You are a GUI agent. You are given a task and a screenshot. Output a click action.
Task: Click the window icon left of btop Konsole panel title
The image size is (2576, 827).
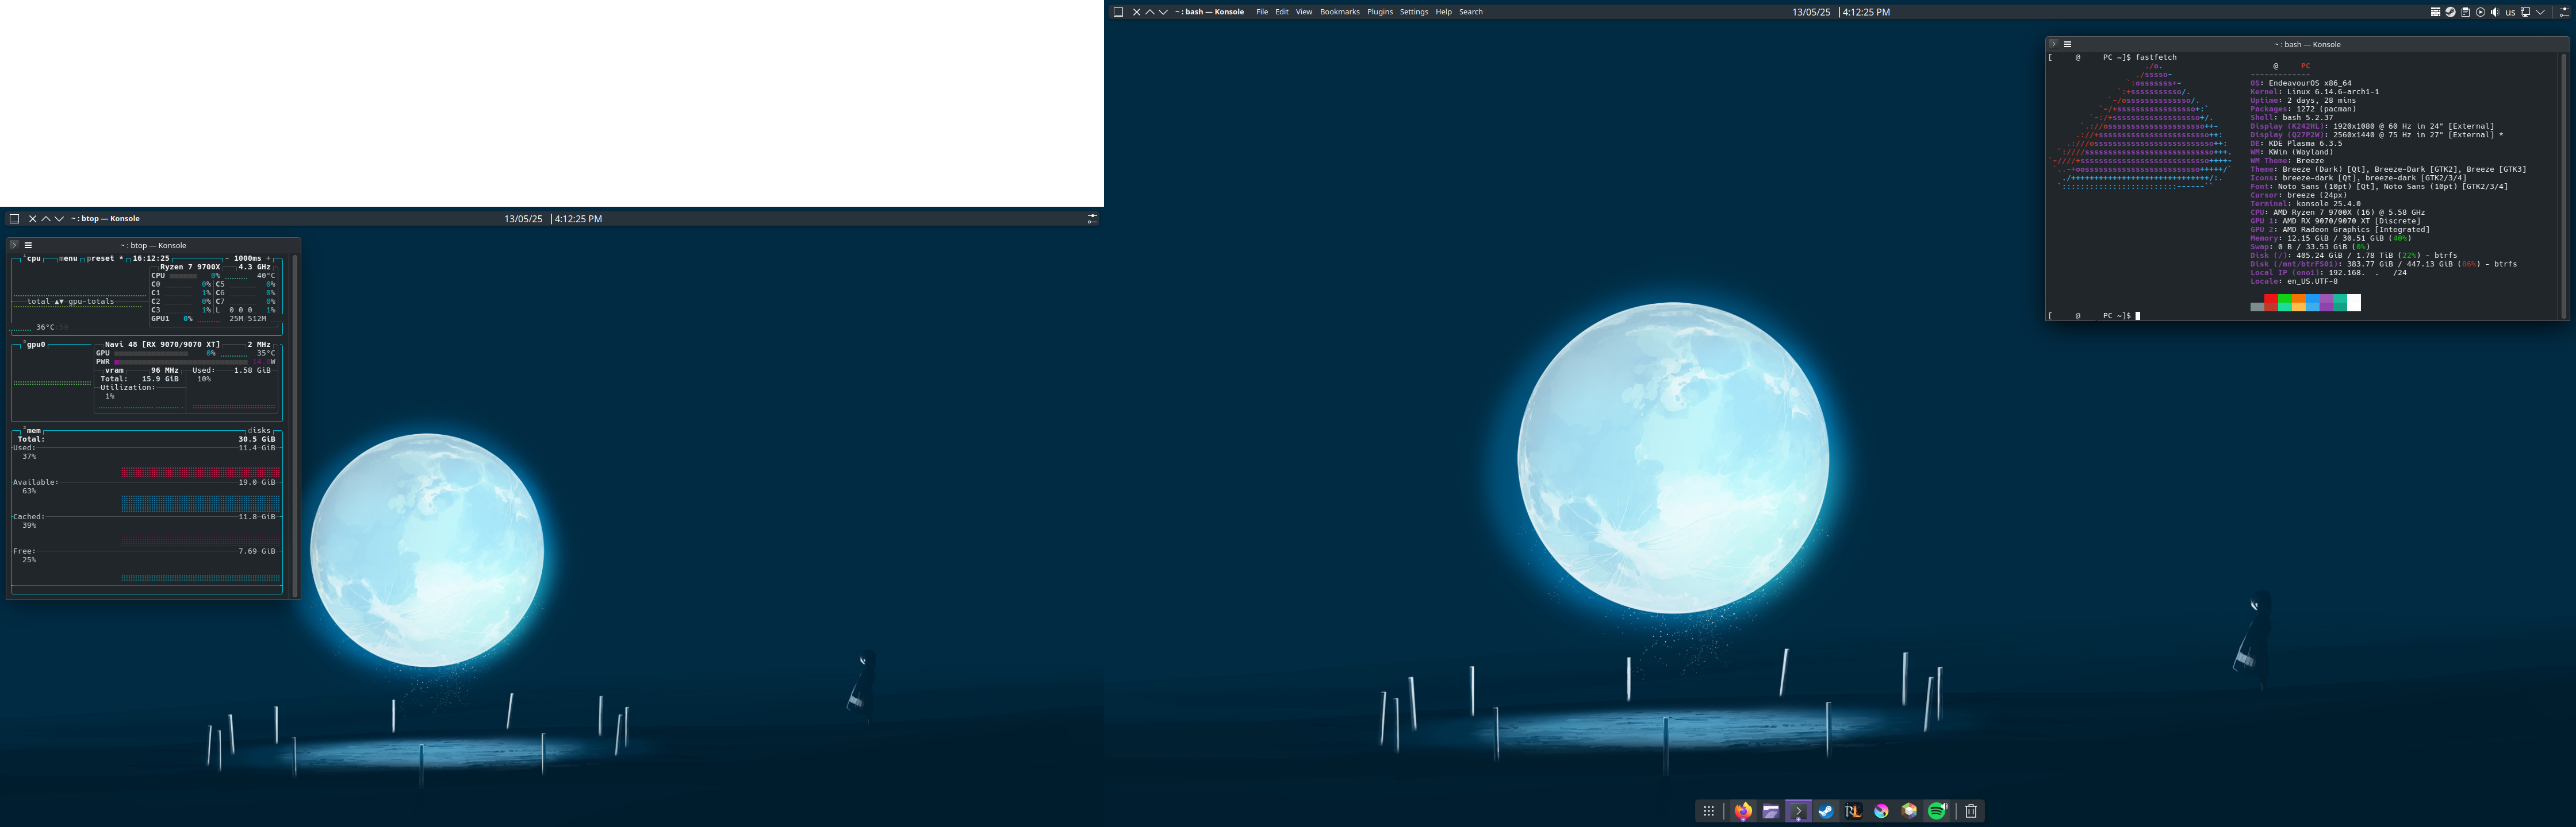point(14,219)
